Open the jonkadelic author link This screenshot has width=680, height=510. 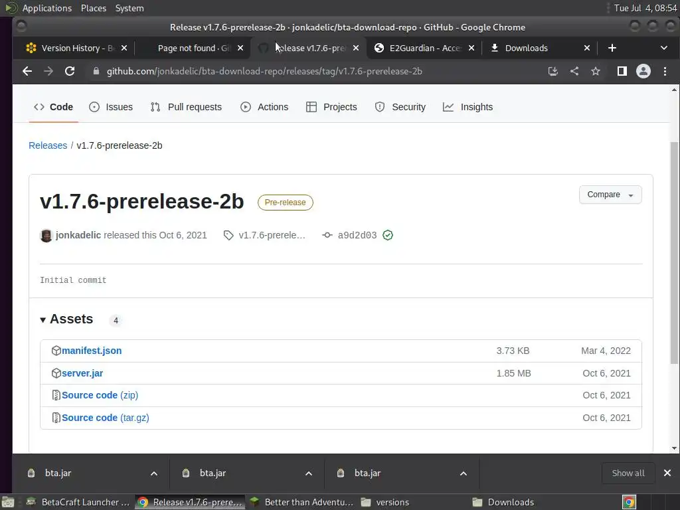click(x=78, y=236)
